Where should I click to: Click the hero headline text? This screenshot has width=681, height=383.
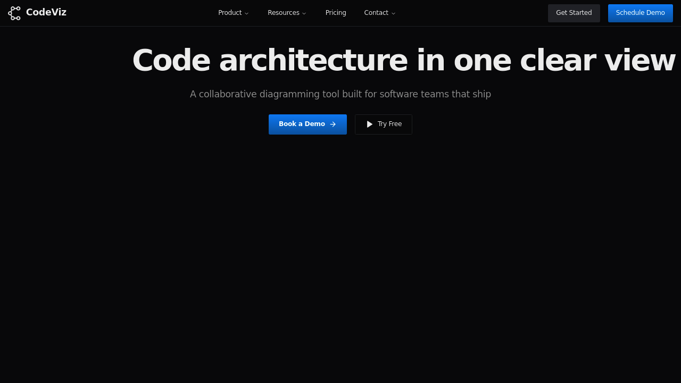[404, 60]
